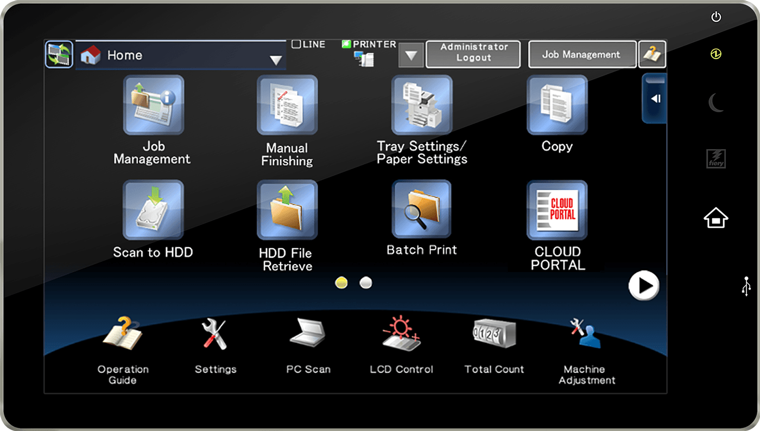Click the Fiery logo icon on the bezel
Screen dimensions: 760x431
pyautogui.click(x=716, y=158)
